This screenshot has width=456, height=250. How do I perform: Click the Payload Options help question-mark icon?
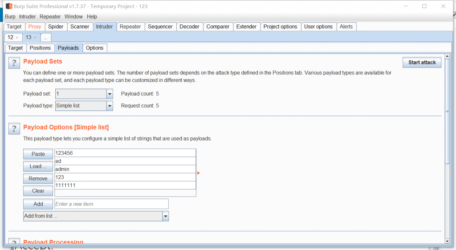click(14, 129)
